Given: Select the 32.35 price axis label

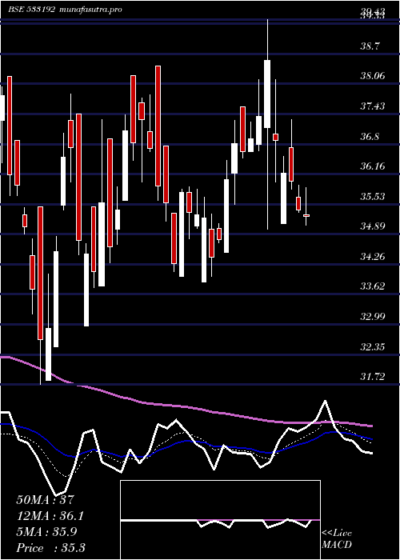Looking at the screenshot, I should 373,346.
